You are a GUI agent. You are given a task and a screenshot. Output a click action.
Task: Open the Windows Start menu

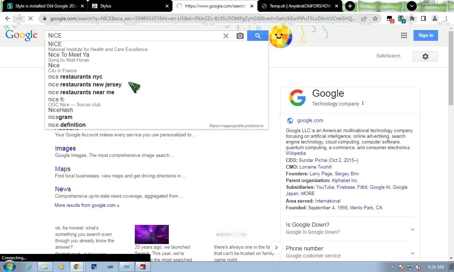coord(9,267)
